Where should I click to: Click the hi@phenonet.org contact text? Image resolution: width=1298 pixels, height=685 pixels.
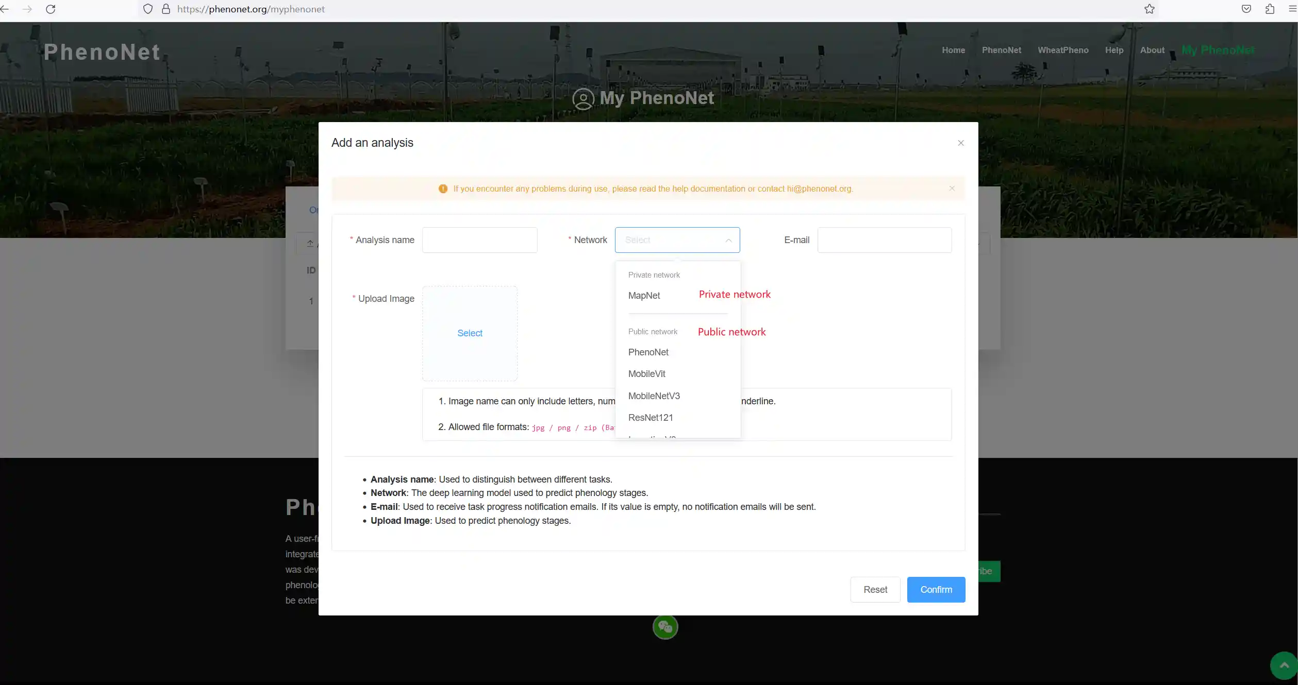819,189
